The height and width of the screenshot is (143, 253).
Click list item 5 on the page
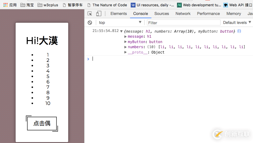(48, 76)
